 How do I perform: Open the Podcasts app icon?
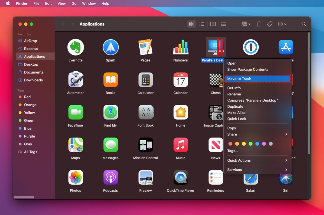click(x=110, y=177)
